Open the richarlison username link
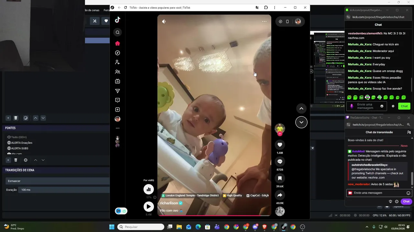The image size is (414, 232). click(x=169, y=203)
